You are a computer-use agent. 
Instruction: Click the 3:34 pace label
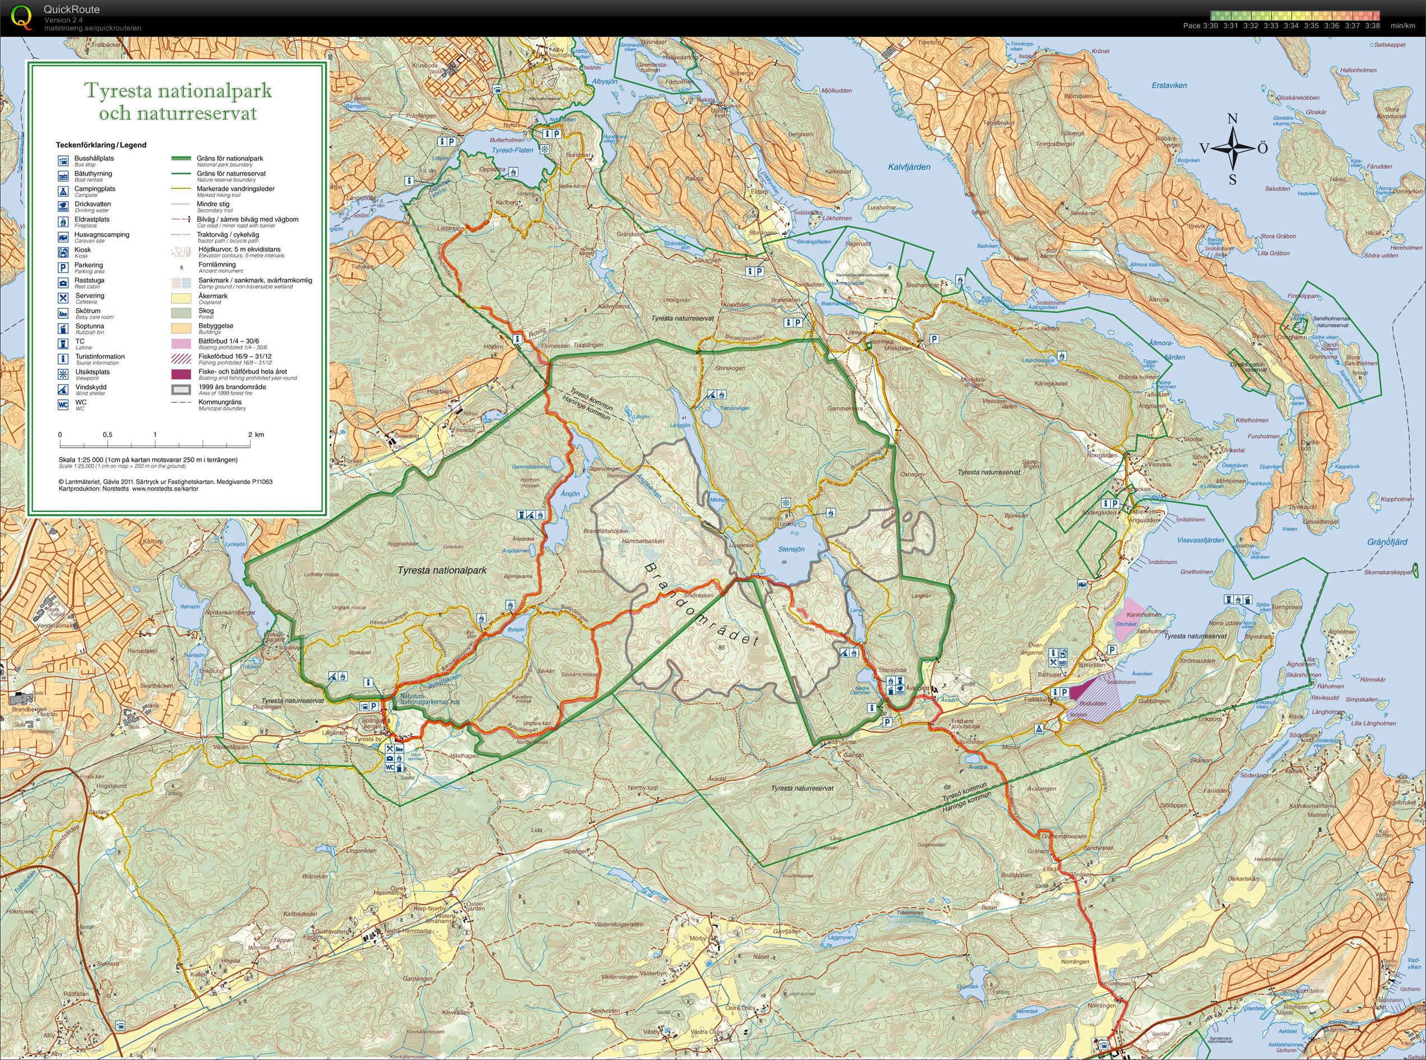click(1291, 26)
